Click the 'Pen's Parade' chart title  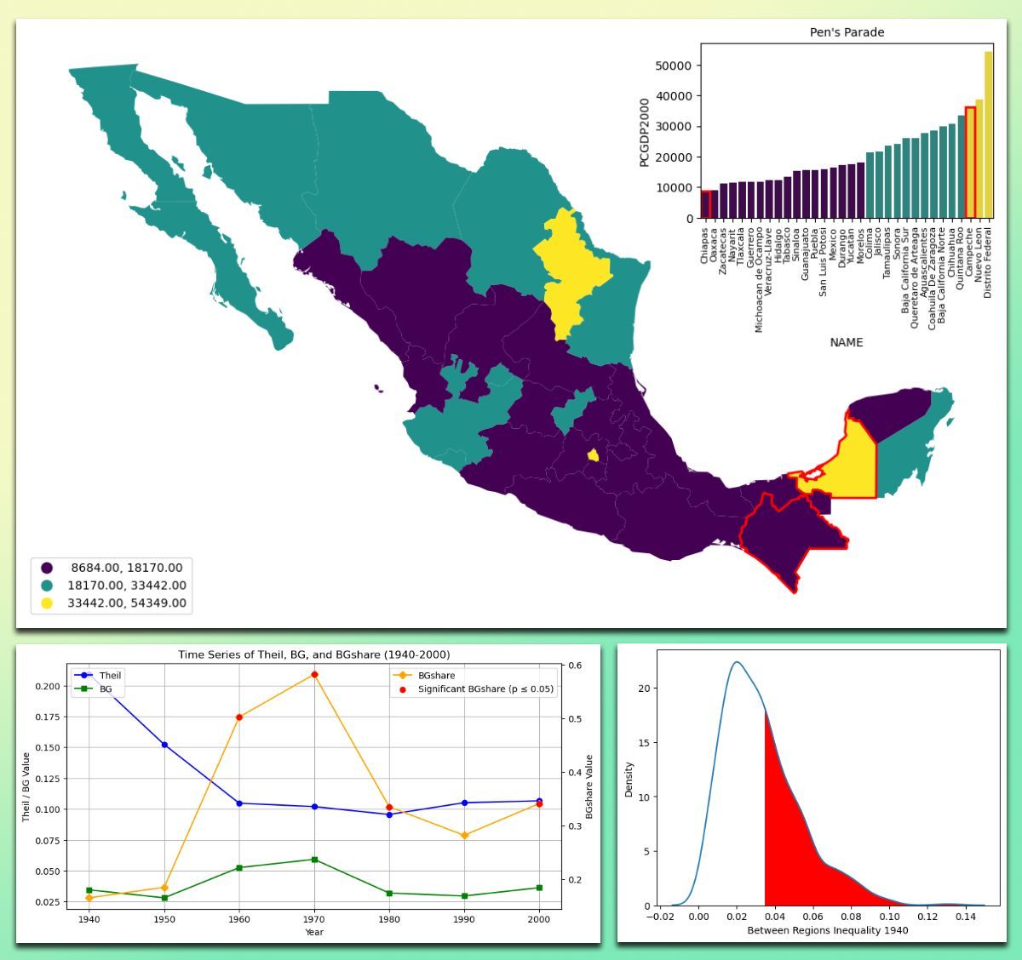click(847, 32)
